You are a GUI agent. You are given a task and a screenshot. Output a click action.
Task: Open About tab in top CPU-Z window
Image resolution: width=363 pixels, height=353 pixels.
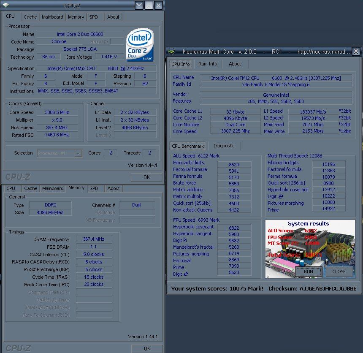coord(113,17)
